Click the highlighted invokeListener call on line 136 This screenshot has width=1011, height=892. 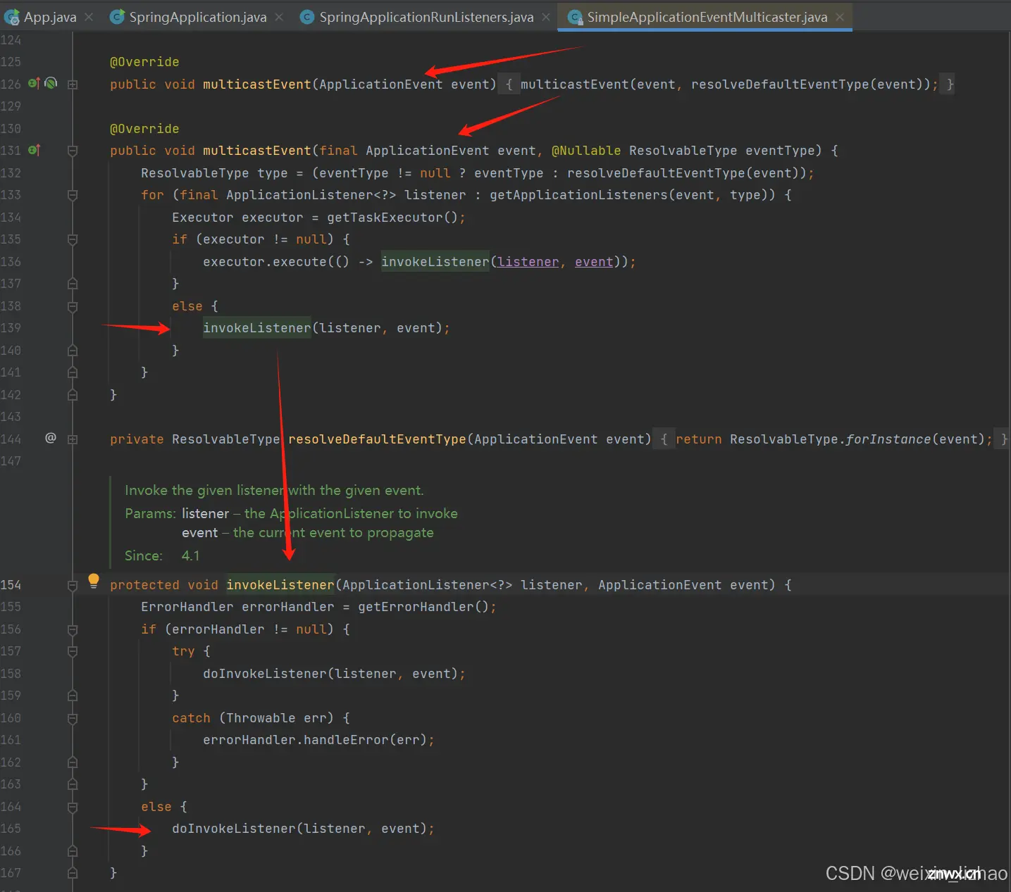click(435, 261)
